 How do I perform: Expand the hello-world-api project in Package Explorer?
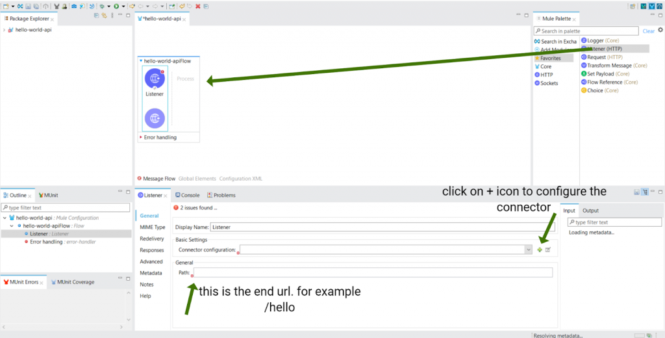(4, 30)
